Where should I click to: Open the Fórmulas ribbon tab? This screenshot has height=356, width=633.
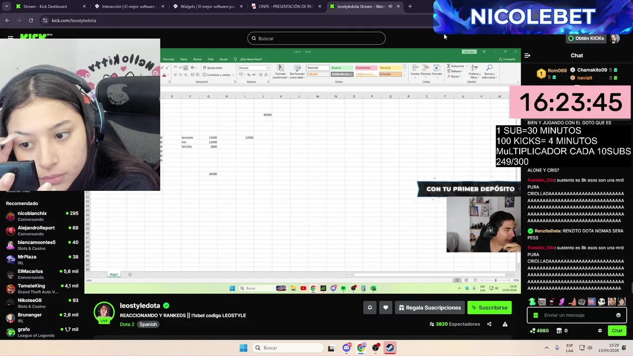pyautogui.click(x=168, y=59)
